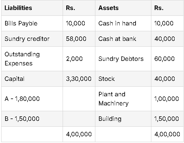Select the Cash in hand cell

pyautogui.click(x=117, y=23)
